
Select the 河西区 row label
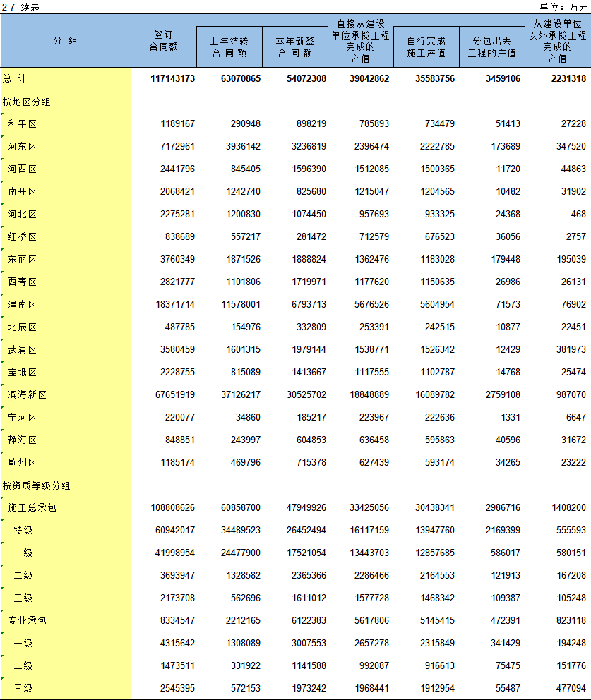pos(23,169)
